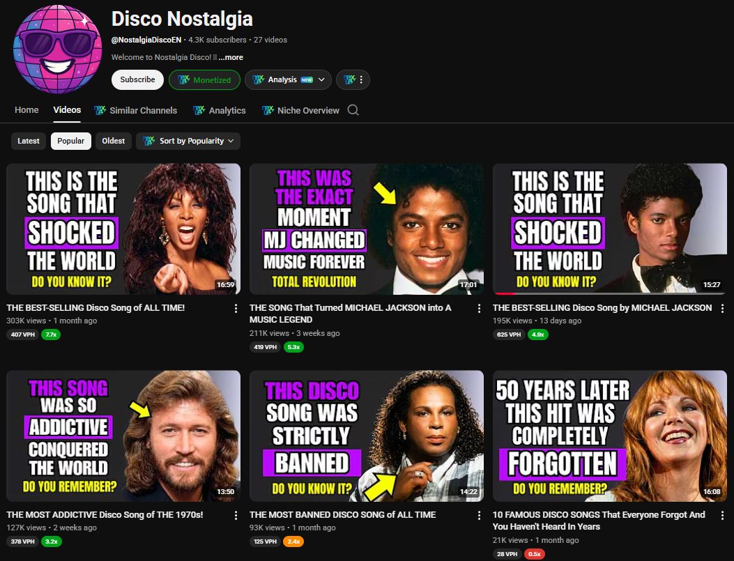Viewport: 734px width, 561px height.
Task: Open options for BEST-SELLING Disco Song by MICHAEL JACKSON
Action: pos(722,308)
